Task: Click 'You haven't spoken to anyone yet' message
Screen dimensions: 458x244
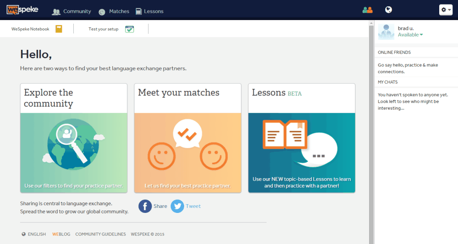Action: click(413, 101)
